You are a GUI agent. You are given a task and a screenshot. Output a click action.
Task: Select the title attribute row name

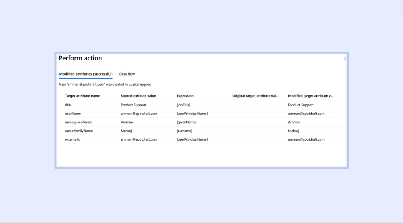click(x=68, y=105)
